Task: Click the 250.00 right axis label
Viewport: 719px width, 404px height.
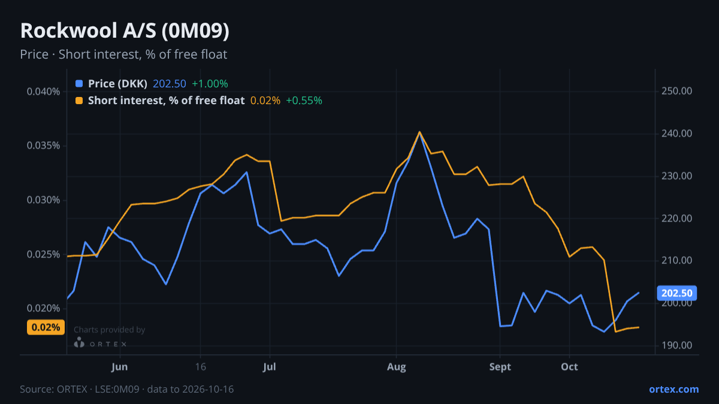Action: tap(677, 92)
